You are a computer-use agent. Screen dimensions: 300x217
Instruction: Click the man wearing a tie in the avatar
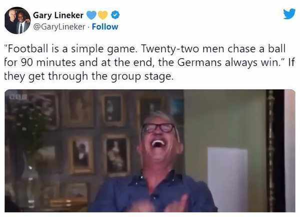pyautogui.click(x=21, y=23)
